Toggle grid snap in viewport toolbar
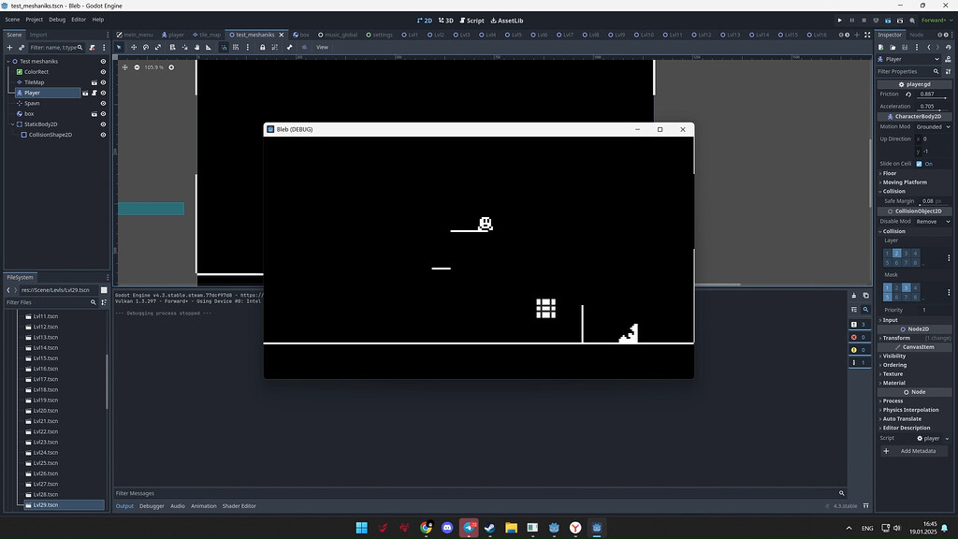The height and width of the screenshot is (539, 958). point(236,47)
